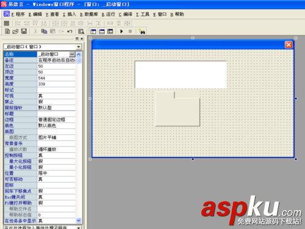Select the 位置 value 居中

pyautogui.click(x=56, y=173)
